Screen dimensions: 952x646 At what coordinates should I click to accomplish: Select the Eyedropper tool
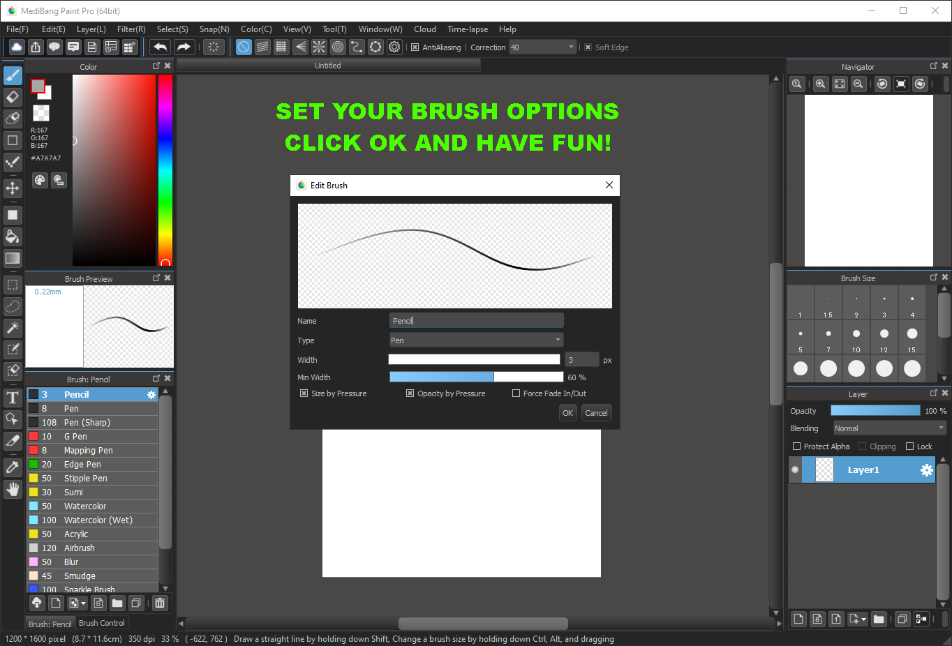click(13, 467)
